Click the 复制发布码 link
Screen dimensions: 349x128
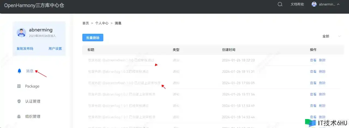(x=25, y=49)
